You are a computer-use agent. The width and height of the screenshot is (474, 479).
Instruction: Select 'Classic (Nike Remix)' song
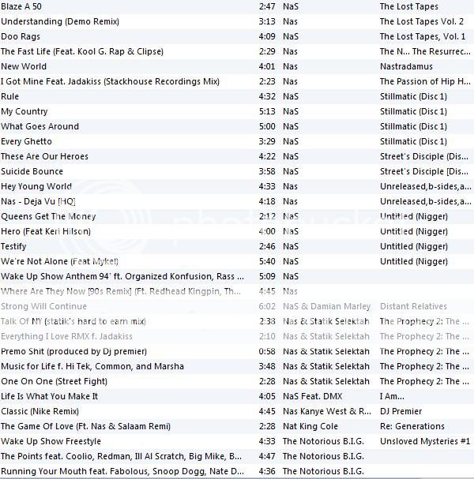(x=39, y=410)
